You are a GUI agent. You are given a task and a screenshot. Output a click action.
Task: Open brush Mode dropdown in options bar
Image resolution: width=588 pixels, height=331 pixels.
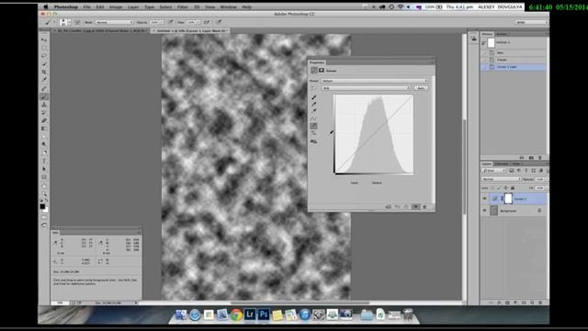[x=114, y=22]
